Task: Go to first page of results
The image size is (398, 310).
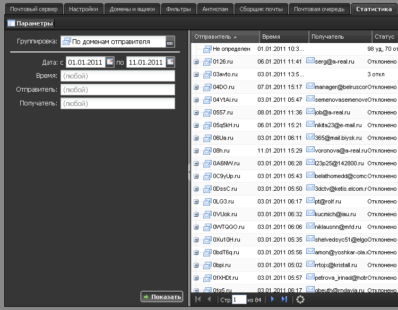Action: [198, 299]
